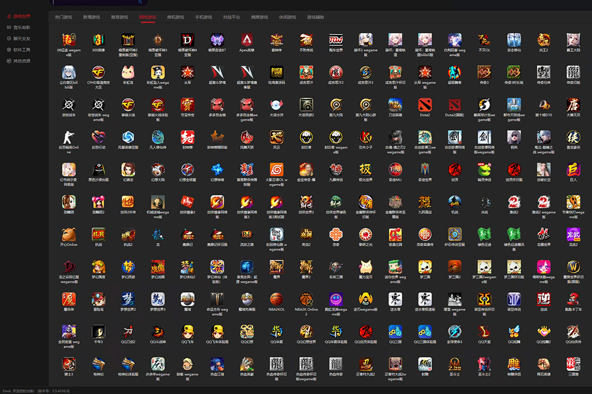Viewport: 592px width, 394px height.
Task: Launch the 奇迹MU game icon
Action: [x=395, y=169]
